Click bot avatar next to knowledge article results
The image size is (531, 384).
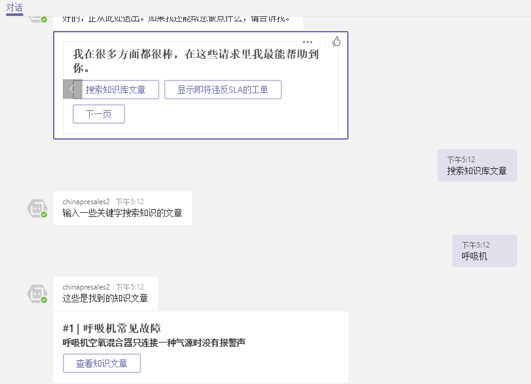[x=38, y=294]
